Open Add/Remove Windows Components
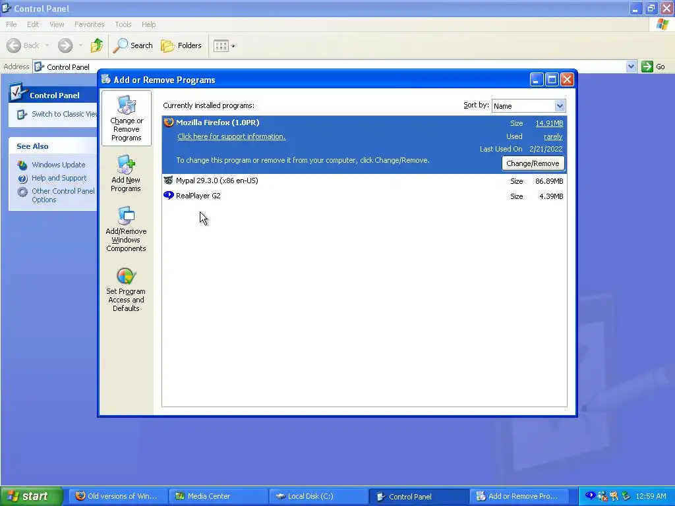This screenshot has height=506, width=675. (x=126, y=229)
